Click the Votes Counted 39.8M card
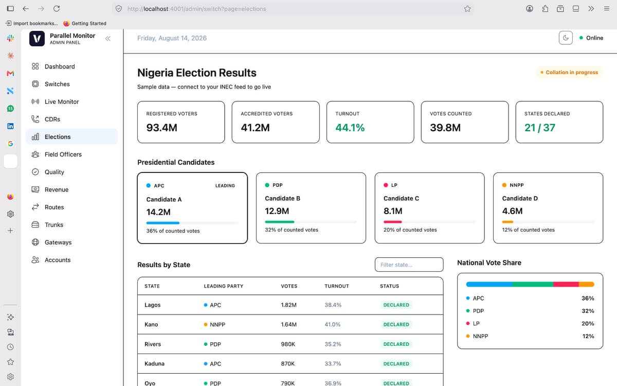This screenshot has width=617, height=386. coord(465,122)
